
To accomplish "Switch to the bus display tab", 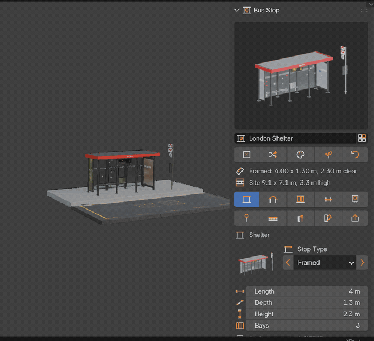I will pos(355,199).
